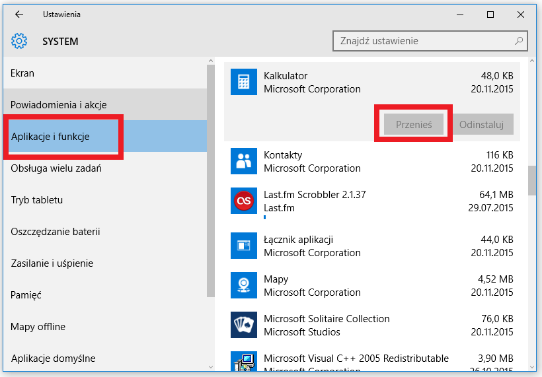The height and width of the screenshot is (377, 542).
Task: Click the Mapy app icon
Action: (x=244, y=285)
